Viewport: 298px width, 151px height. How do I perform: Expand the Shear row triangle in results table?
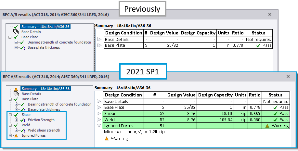click(99, 114)
